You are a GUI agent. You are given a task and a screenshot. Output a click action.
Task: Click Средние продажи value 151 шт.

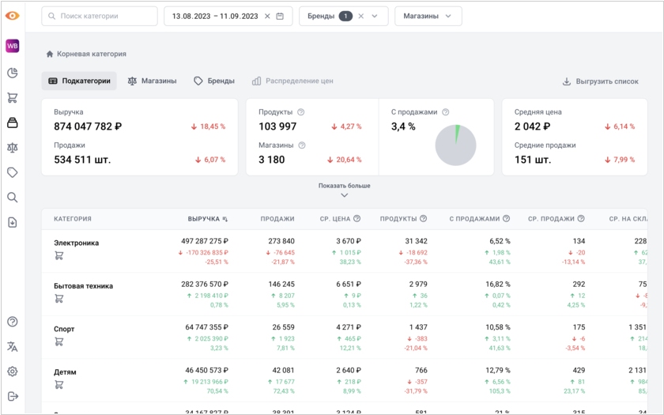click(x=533, y=160)
